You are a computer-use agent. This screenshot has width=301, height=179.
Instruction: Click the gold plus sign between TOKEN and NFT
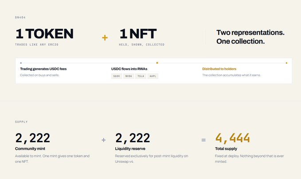pyautogui.click(x=105, y=38)
